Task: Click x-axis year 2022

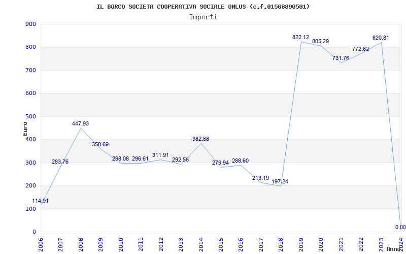Action: click(361, 244)
